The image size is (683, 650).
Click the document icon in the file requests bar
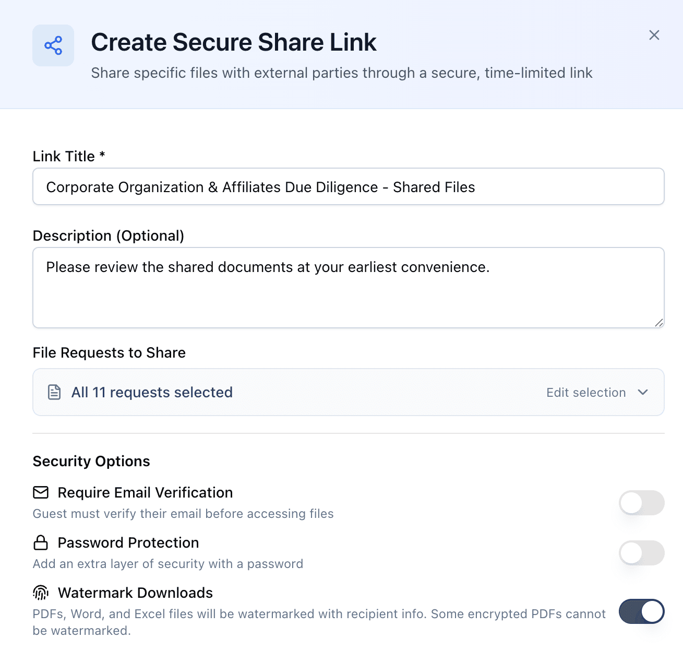(54, 392)
